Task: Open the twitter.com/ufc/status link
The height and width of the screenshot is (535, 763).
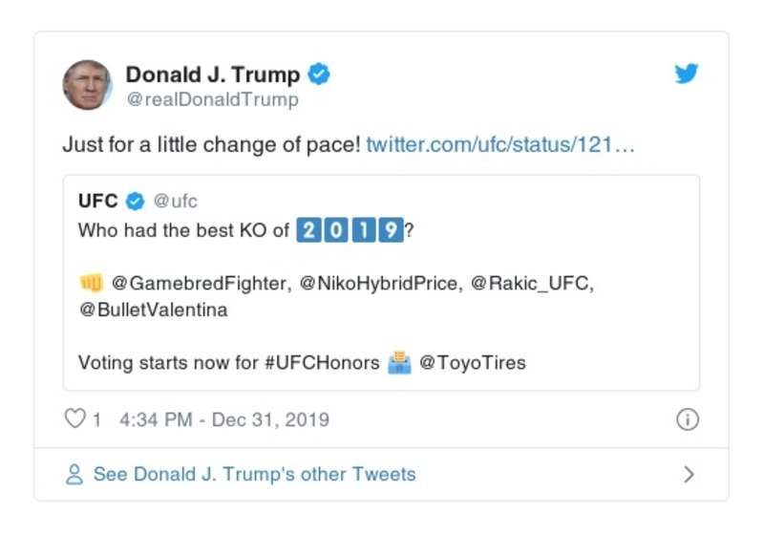Action: click(x=500, y=146)
